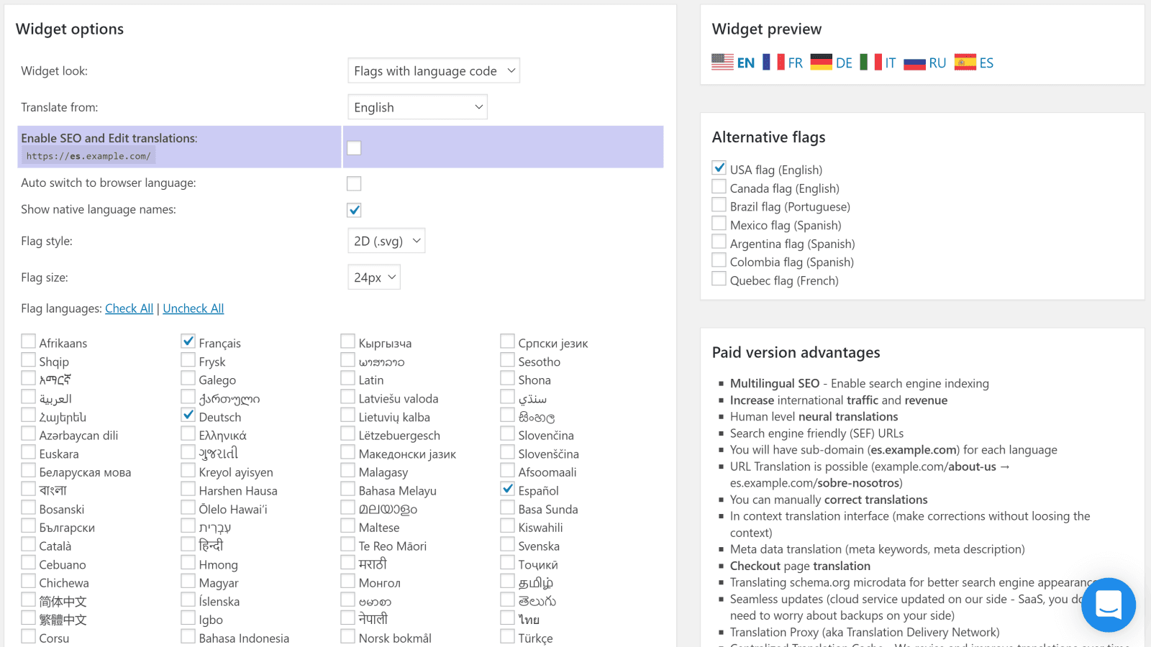Open the Flag size dropdown
The image size is (1151, 647).
tap(373, 277)
